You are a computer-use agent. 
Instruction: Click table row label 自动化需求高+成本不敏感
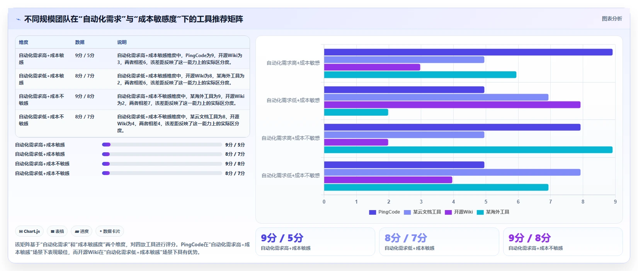click(x=41, y=100)
